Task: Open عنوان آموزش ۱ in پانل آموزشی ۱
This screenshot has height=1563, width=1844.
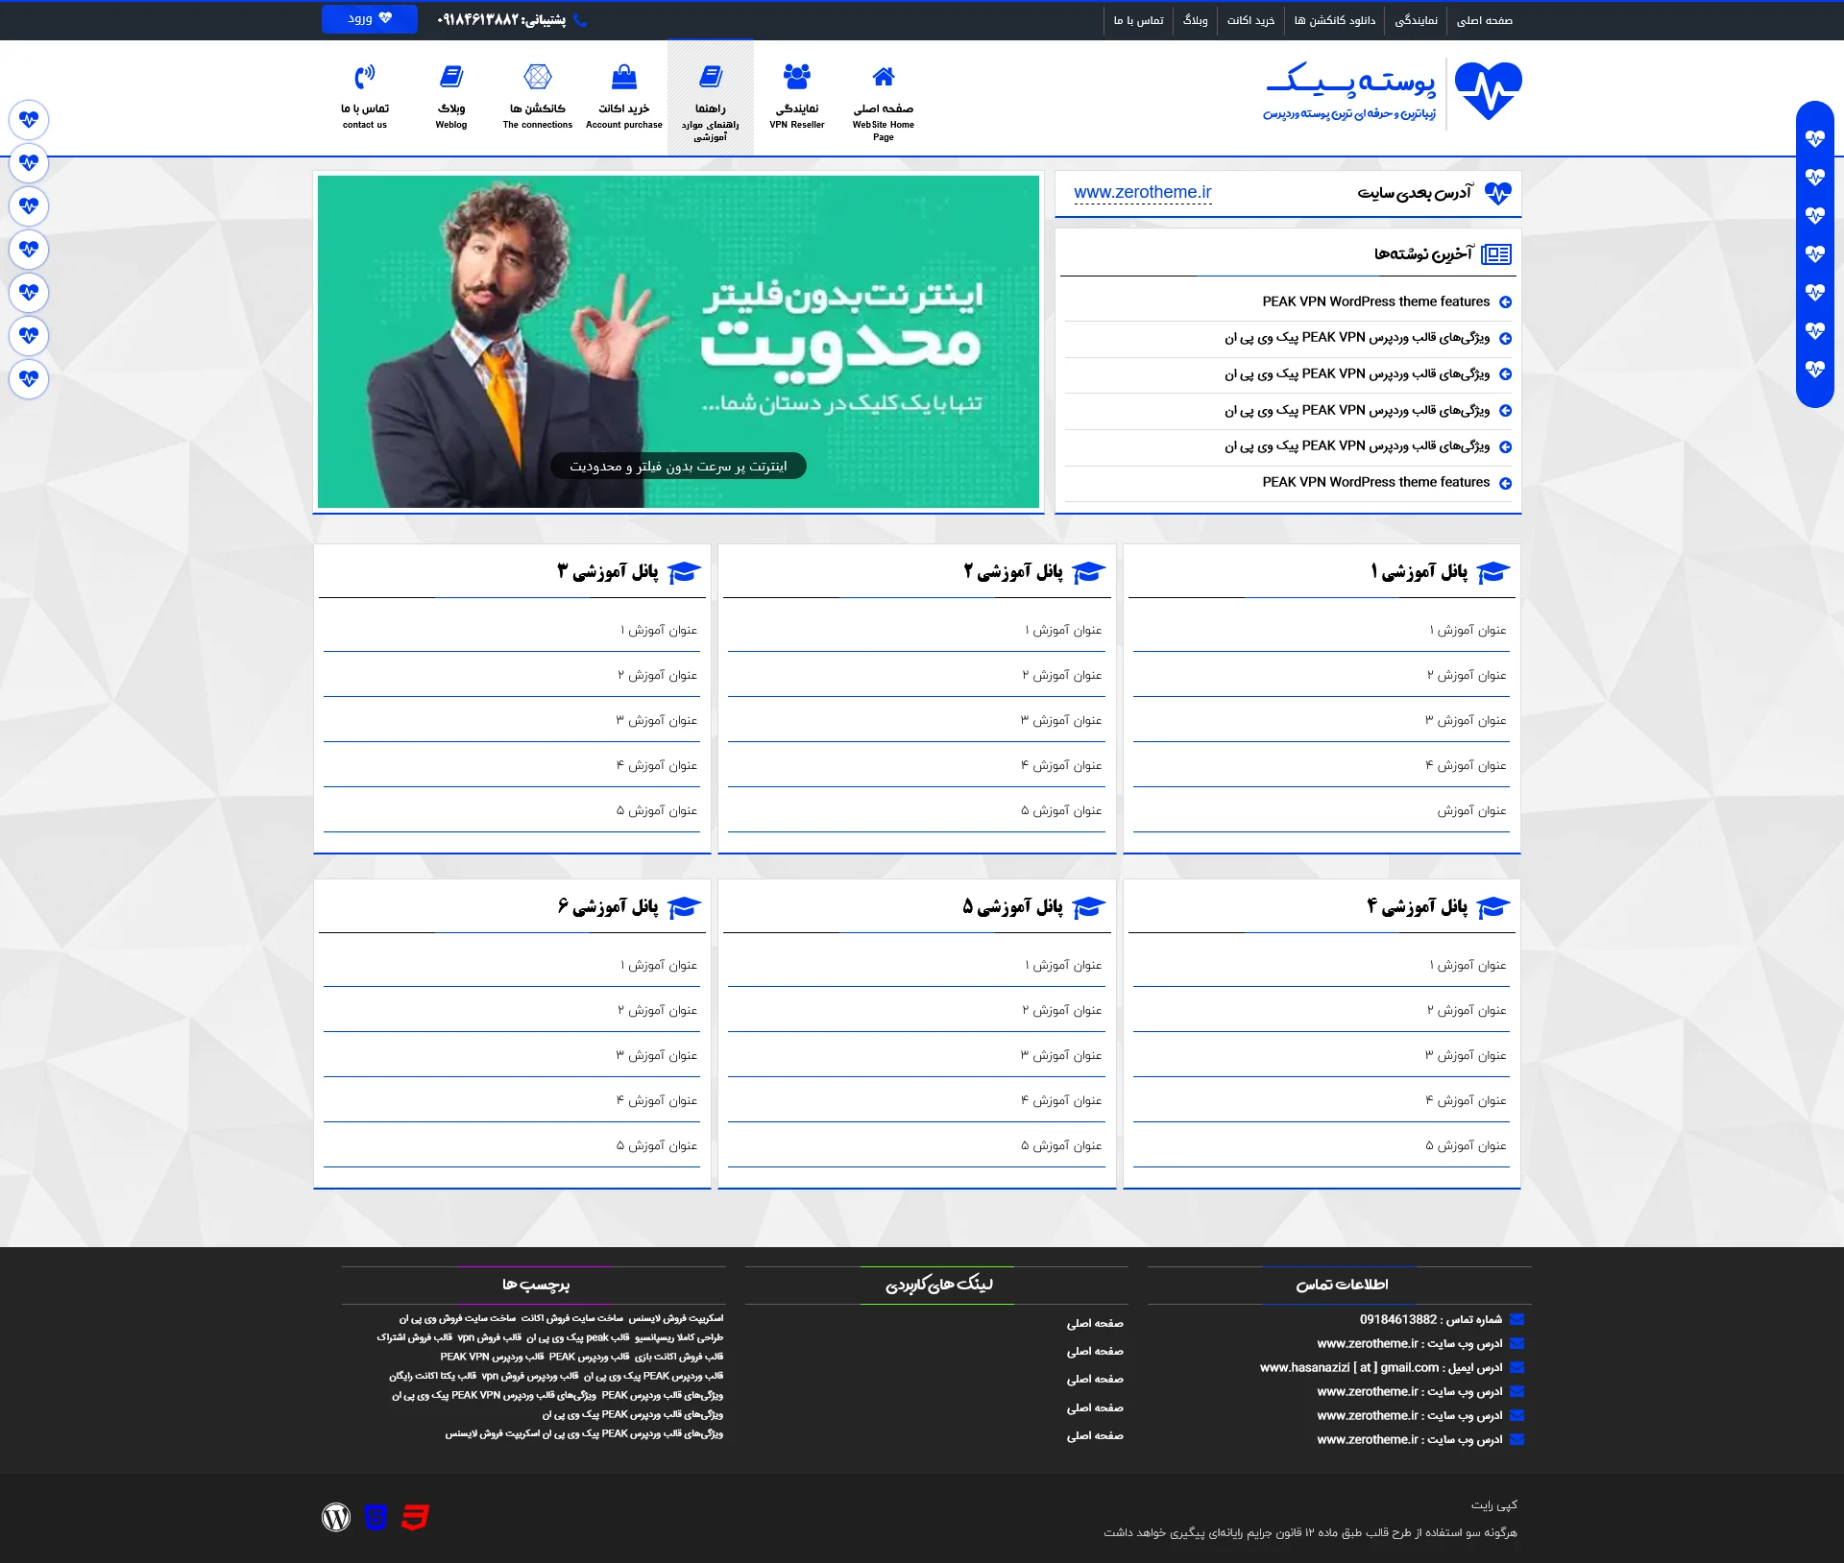Action: [1468, 630]
